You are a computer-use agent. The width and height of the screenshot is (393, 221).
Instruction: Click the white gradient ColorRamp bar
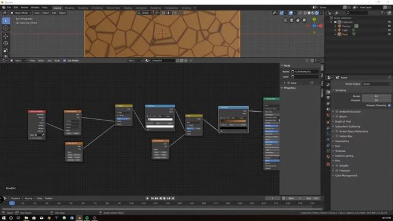pyautogui.click(x=160, y=120)
